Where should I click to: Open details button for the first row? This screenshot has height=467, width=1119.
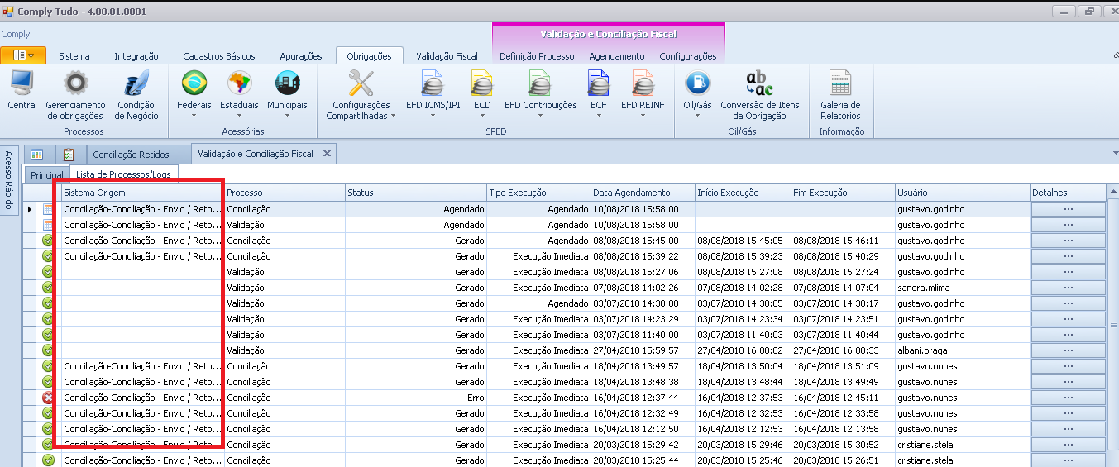(x=1068, y=209)
